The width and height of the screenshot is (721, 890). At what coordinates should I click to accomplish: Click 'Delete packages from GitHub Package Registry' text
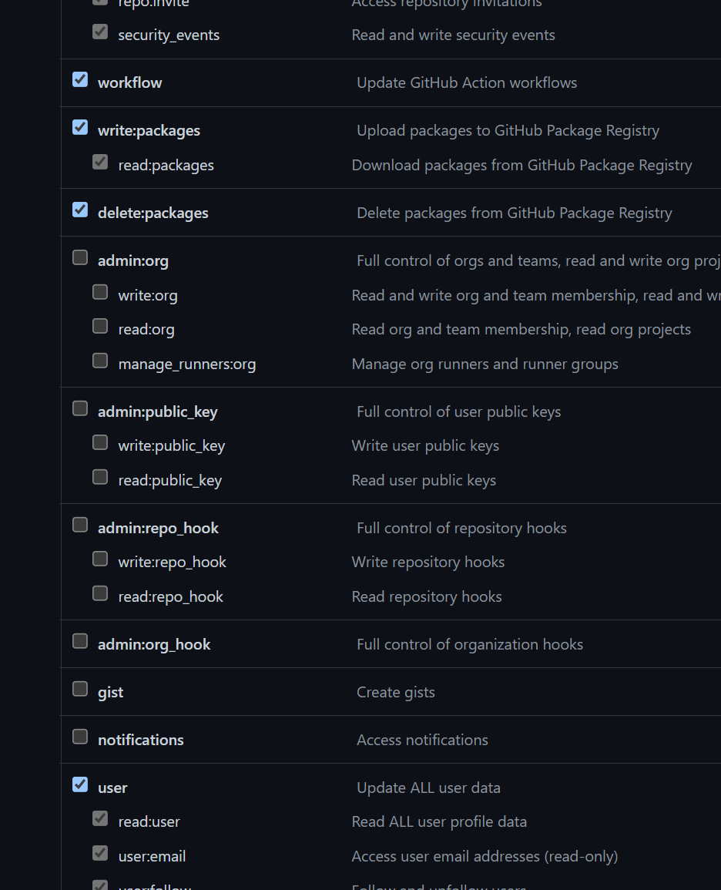pos(515,213)
